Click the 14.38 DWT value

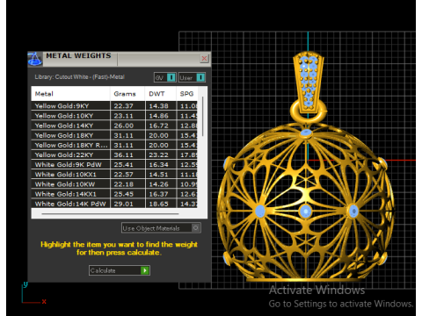coord(158,106)
